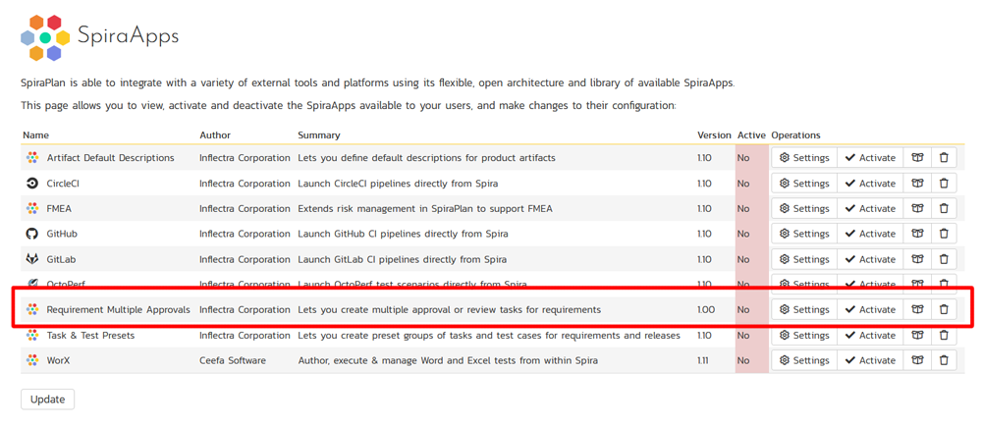This screenshot has height=428, width=982.
Task: Delete the WorX SpiraApp via trash icon
Action: 944,360
